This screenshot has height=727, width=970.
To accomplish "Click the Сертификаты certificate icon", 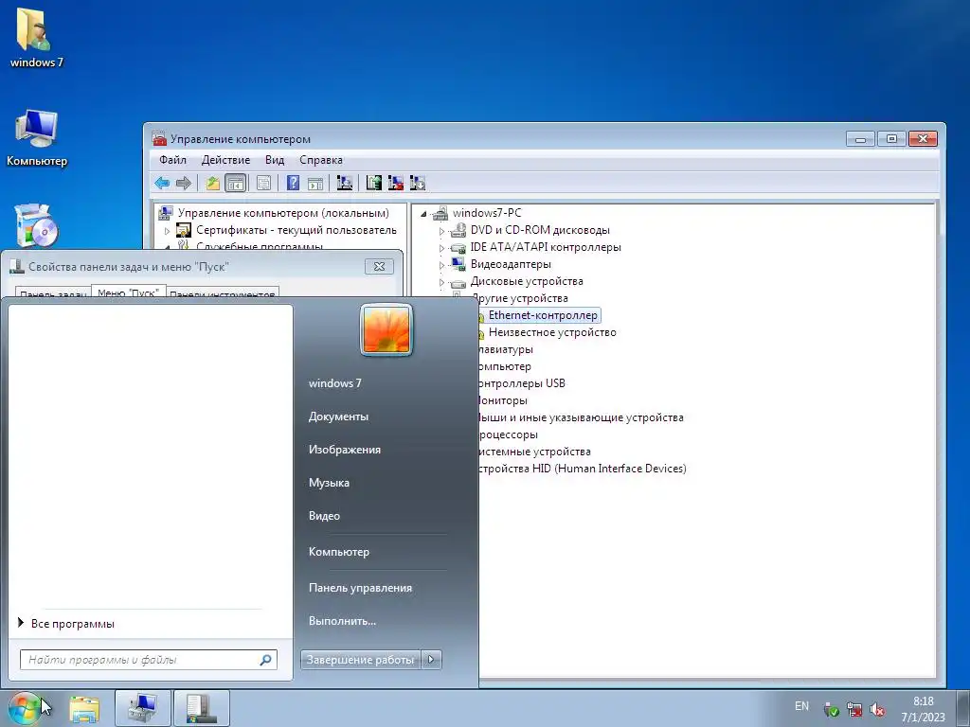I will [184, 230].
